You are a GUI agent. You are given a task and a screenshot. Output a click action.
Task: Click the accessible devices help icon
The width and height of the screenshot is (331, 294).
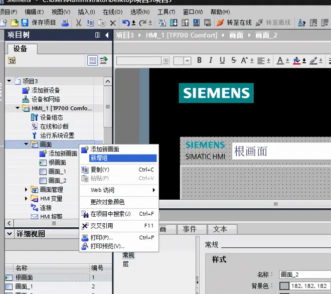click(x=301, y=23)
